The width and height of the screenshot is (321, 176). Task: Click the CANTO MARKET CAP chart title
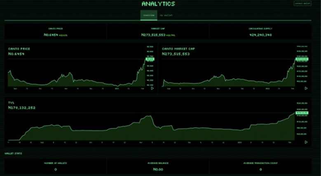coord(178,49)
